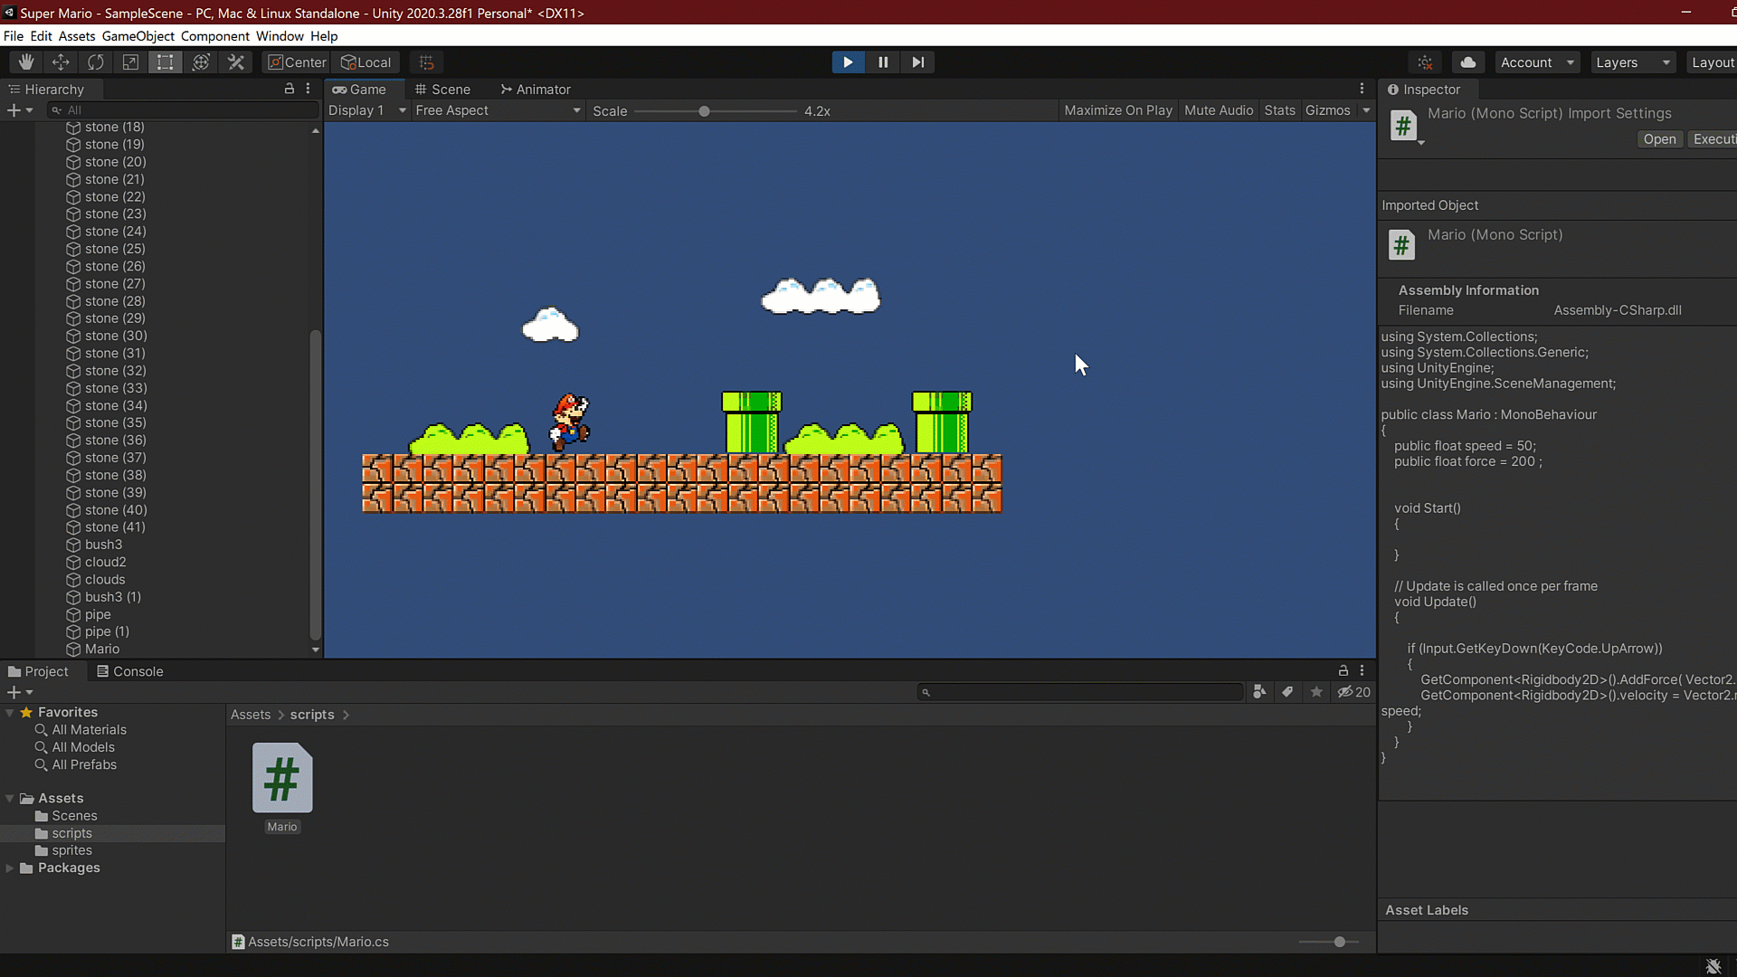Select the Move tool

tap(60, 62)
